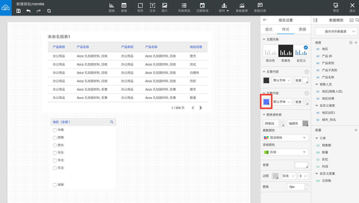Click the save report icon

tap(18, 11)
